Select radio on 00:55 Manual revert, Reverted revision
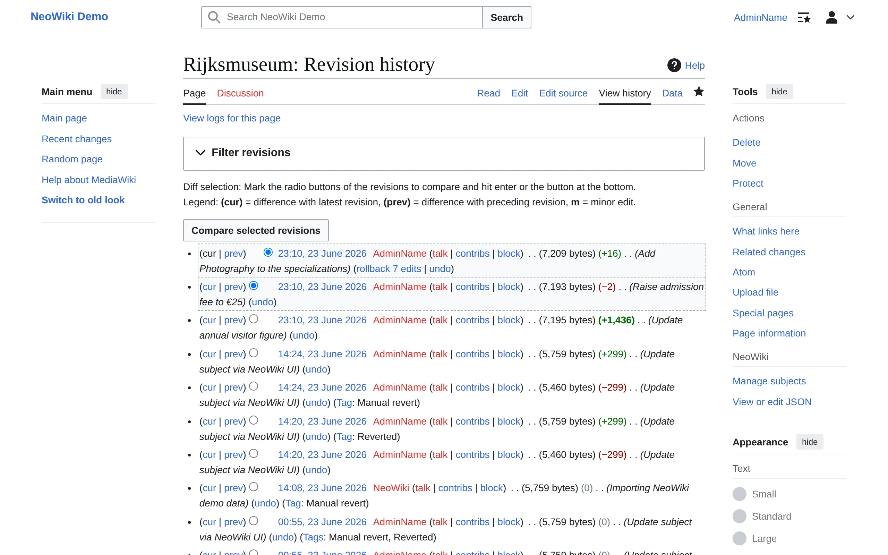The width and height of the screenshot is (888, 555). (254, 521)
